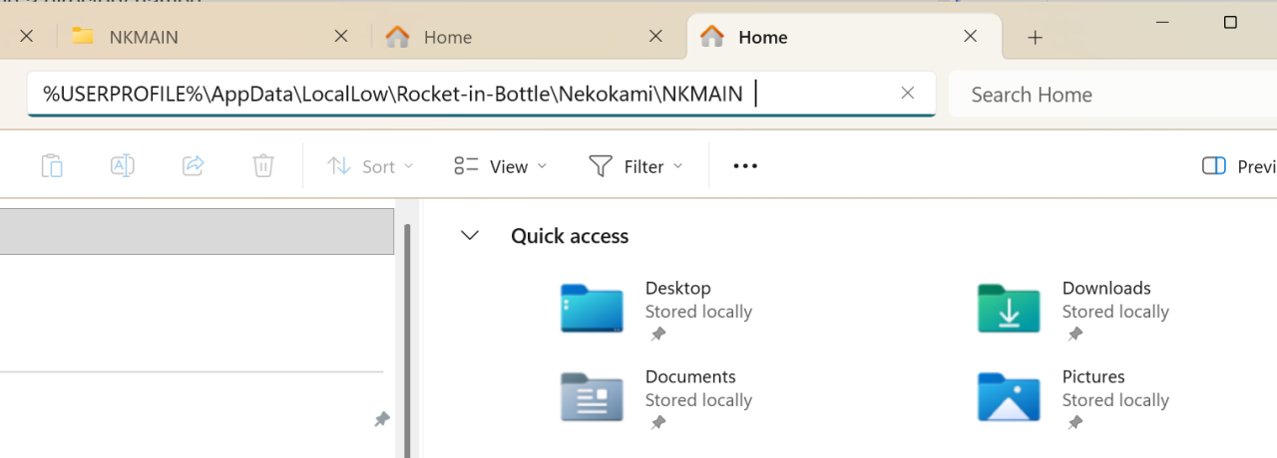
Task: Open the See more ellipsis menu
Action: click(x=745, y=166)
